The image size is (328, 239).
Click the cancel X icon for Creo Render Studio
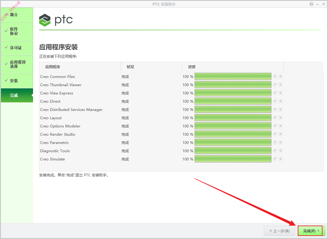[x=281, y=134]
